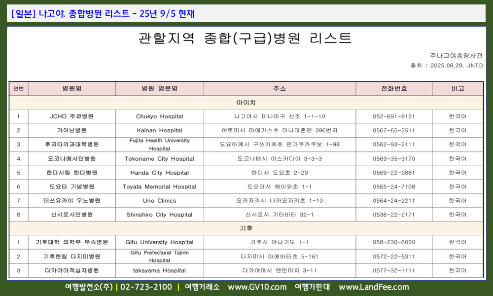
Task: Select the Gifu University Hospital entry
Action: [159, 242]
